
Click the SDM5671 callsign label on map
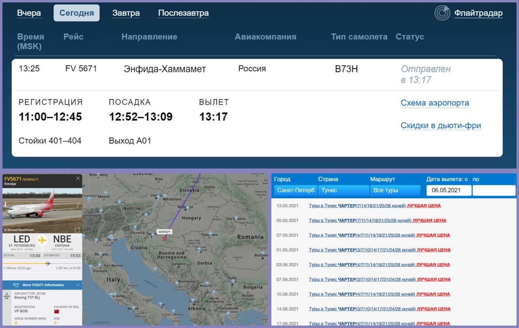164,232
